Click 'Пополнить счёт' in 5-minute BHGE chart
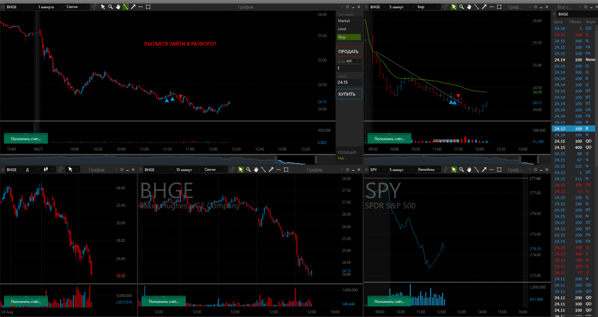Viewport: 598px width, 317px height. click(x=390, y=139)
